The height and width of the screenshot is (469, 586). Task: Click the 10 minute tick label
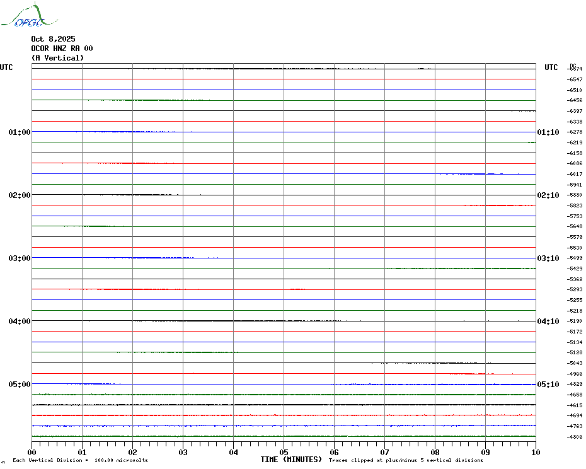tap(535, 452)
